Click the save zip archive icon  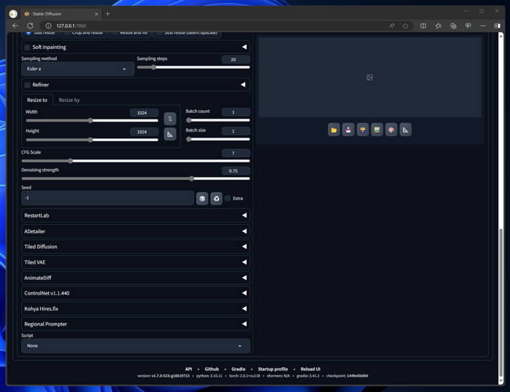tap(362, 130)
